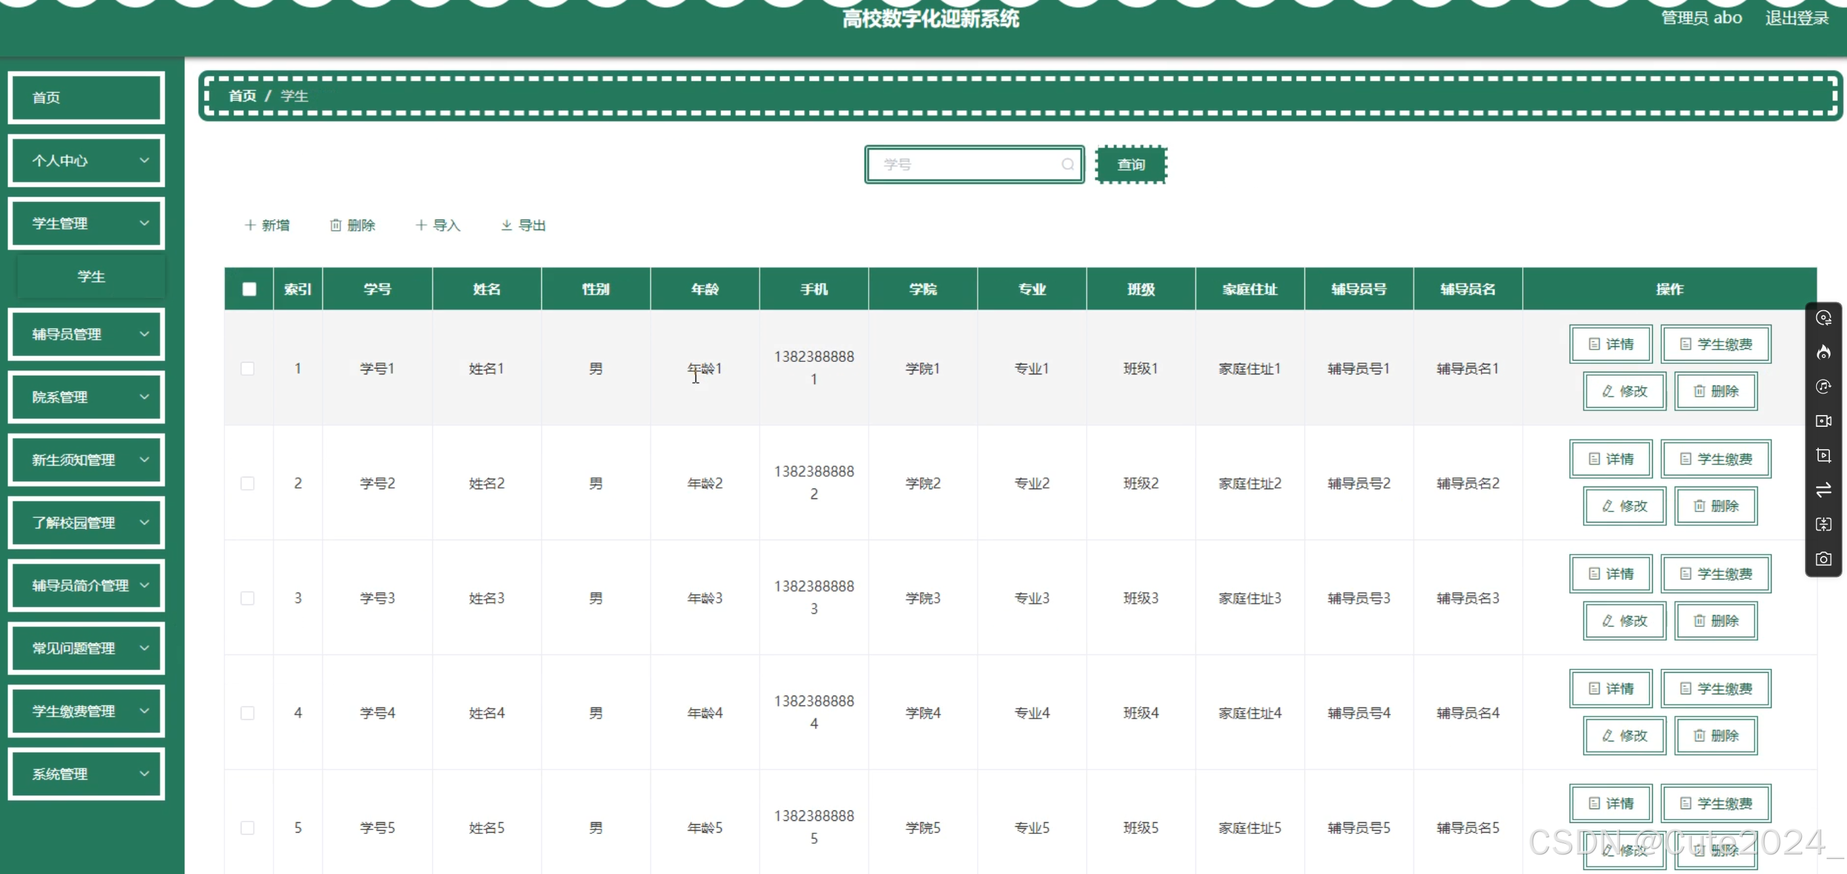Open the video play tool in the dock
1847x874 pixels.
(x=1823, y=455)
